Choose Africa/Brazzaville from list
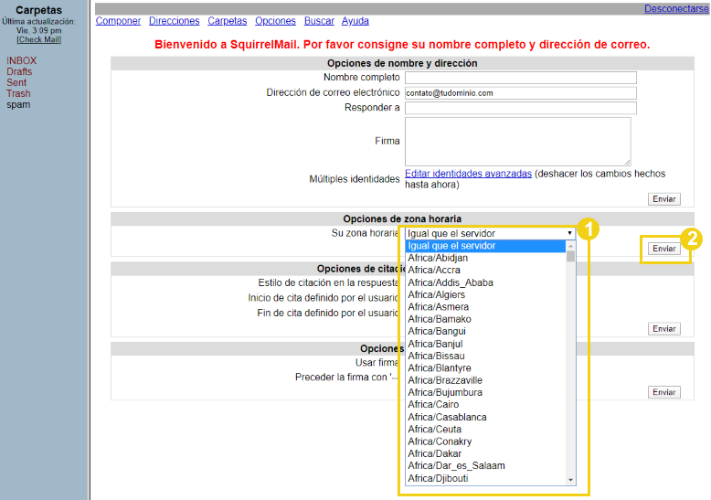The image size is (711, 500). click(485, 380)
